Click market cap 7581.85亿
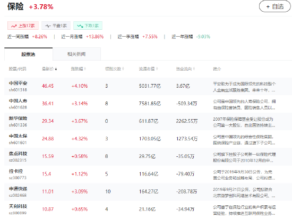 point(150,104)
